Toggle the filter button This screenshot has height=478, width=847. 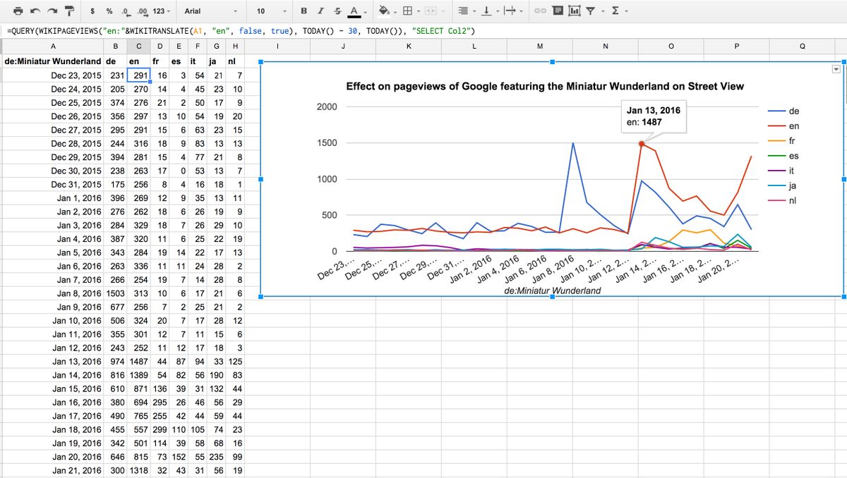click(x=590, y=11)
